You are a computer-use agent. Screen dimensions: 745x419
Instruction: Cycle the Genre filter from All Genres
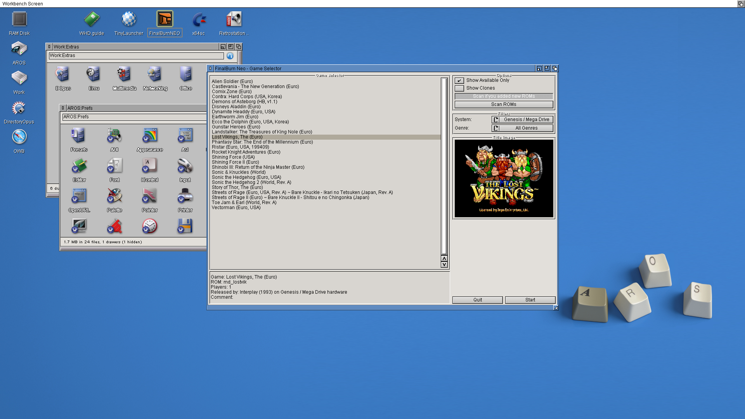click(x=522, y=128)
